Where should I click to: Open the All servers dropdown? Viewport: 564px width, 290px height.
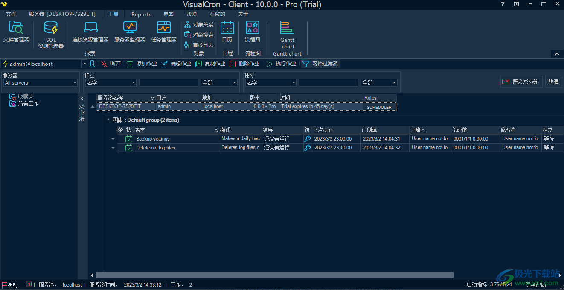pos(75,83)
